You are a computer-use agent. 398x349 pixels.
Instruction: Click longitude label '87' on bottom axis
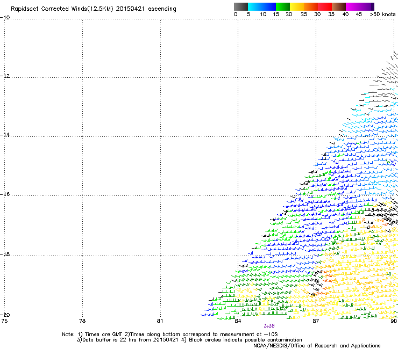click(x=316, y=321)
